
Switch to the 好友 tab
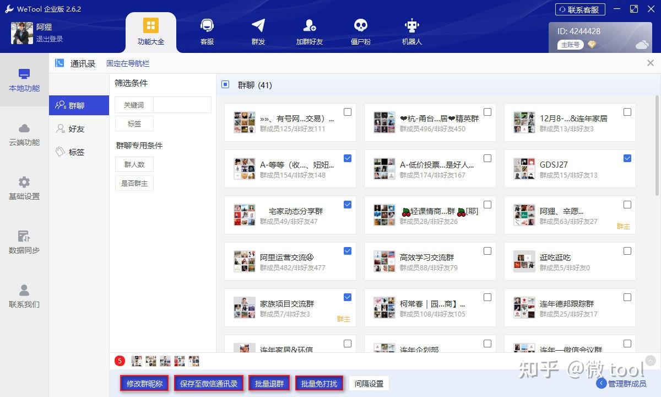point(79,129)
